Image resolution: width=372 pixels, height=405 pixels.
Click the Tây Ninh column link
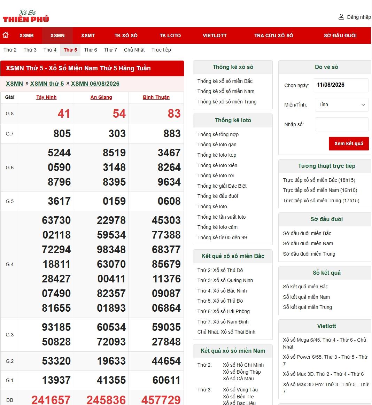click(46, 98)
